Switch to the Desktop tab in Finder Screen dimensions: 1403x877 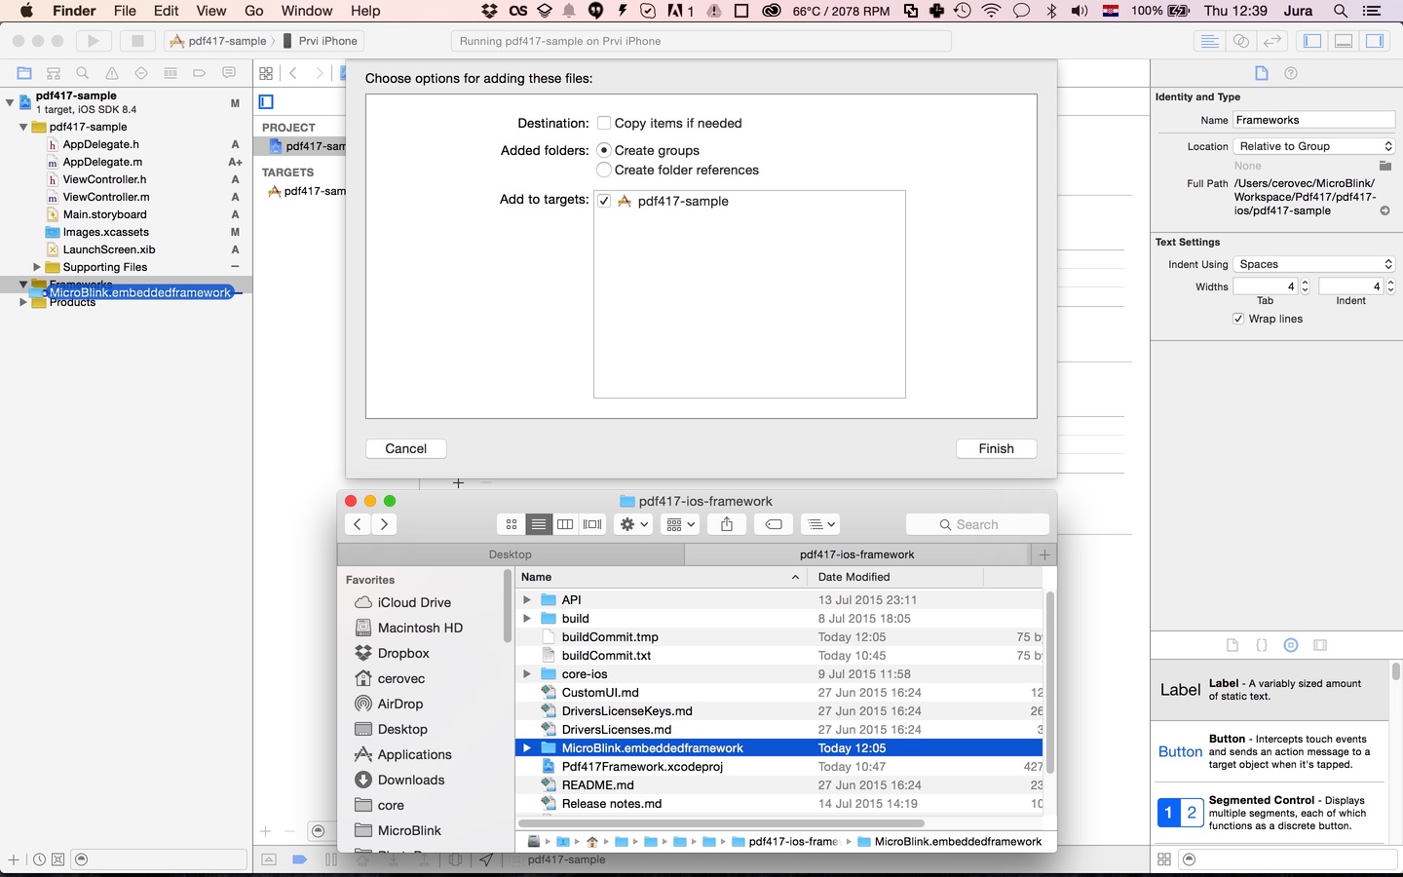(511, 554)
